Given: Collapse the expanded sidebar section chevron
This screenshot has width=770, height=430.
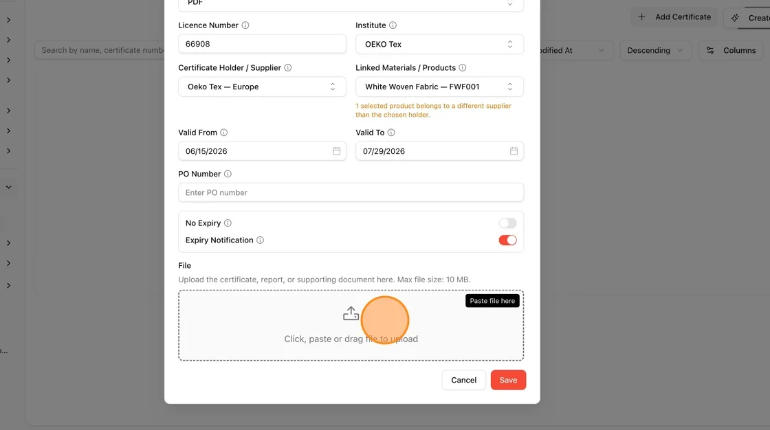Looking at the screenshot, I should click(8, 187).
